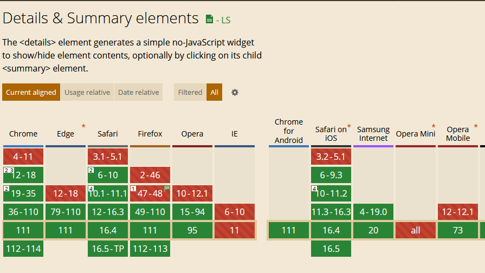Image resolution: width=485 pixels, height=273 pixels.
Task: Select the Chrome 112-114 version cell
Action: 23,249
